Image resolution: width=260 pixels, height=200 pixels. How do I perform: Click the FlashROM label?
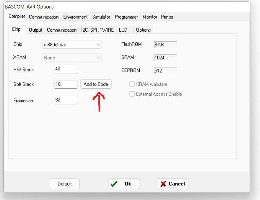pyautogui.click(x=131, y=44)
